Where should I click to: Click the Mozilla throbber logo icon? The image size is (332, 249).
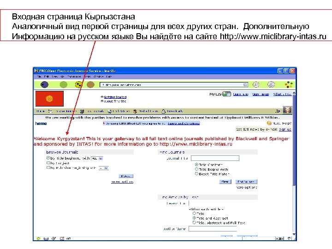tap(289, 85)
